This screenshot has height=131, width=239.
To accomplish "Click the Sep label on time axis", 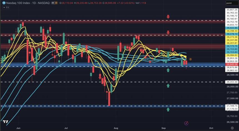I will coord(164,128).
